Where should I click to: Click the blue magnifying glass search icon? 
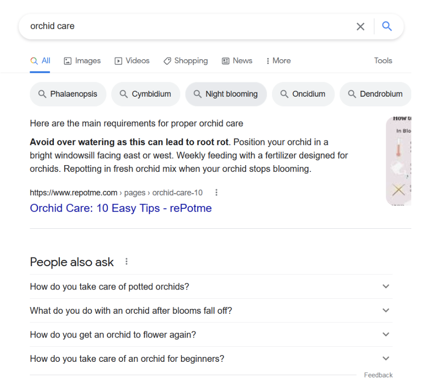pyautogui.click(x=387, y=26)
